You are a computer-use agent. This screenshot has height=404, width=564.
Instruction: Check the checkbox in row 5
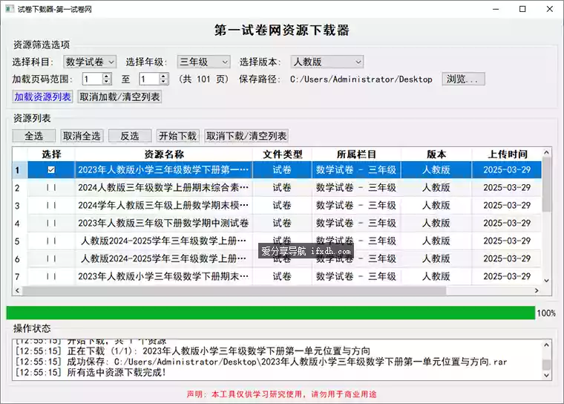[51, 241]
